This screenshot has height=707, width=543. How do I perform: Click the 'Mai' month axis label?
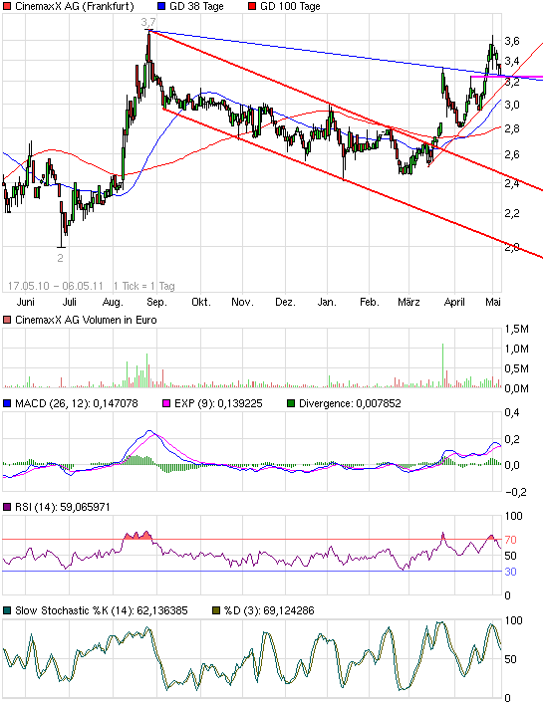tap(493, 302)
